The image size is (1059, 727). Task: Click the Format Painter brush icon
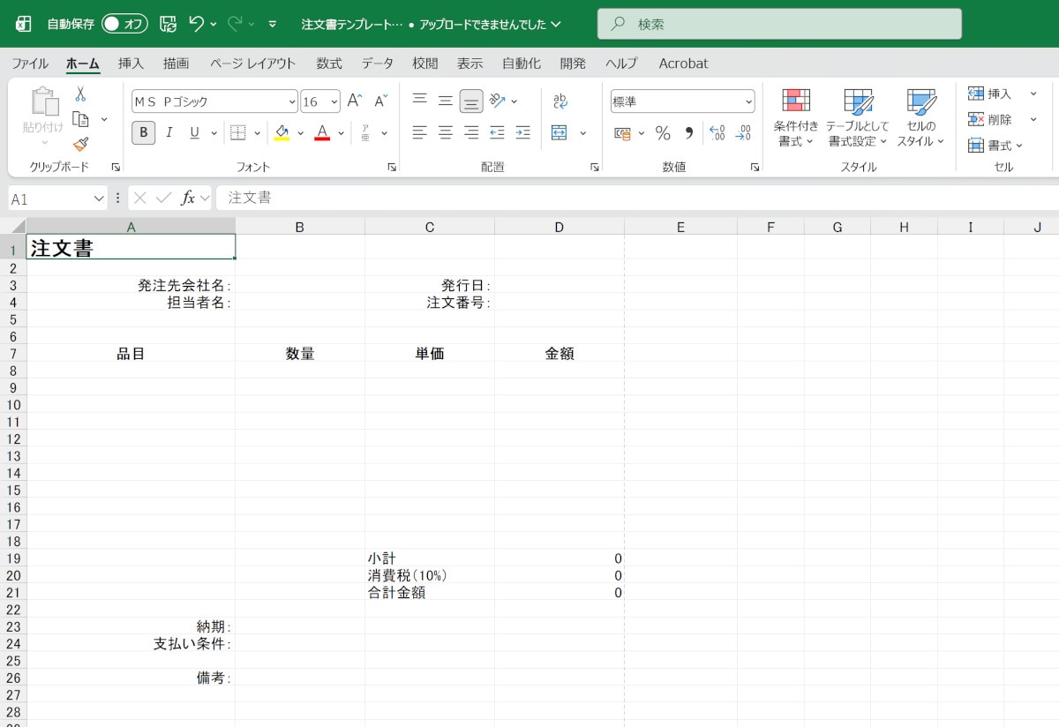click(x=80, y=144)
